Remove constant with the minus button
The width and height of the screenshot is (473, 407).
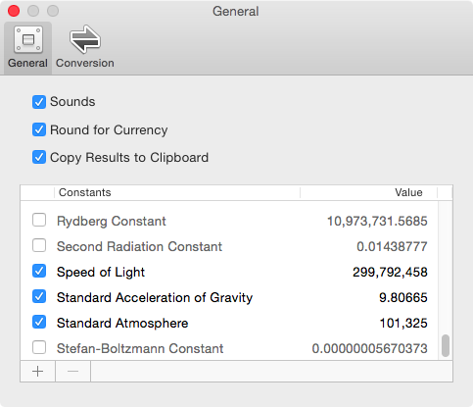(72, 372)
